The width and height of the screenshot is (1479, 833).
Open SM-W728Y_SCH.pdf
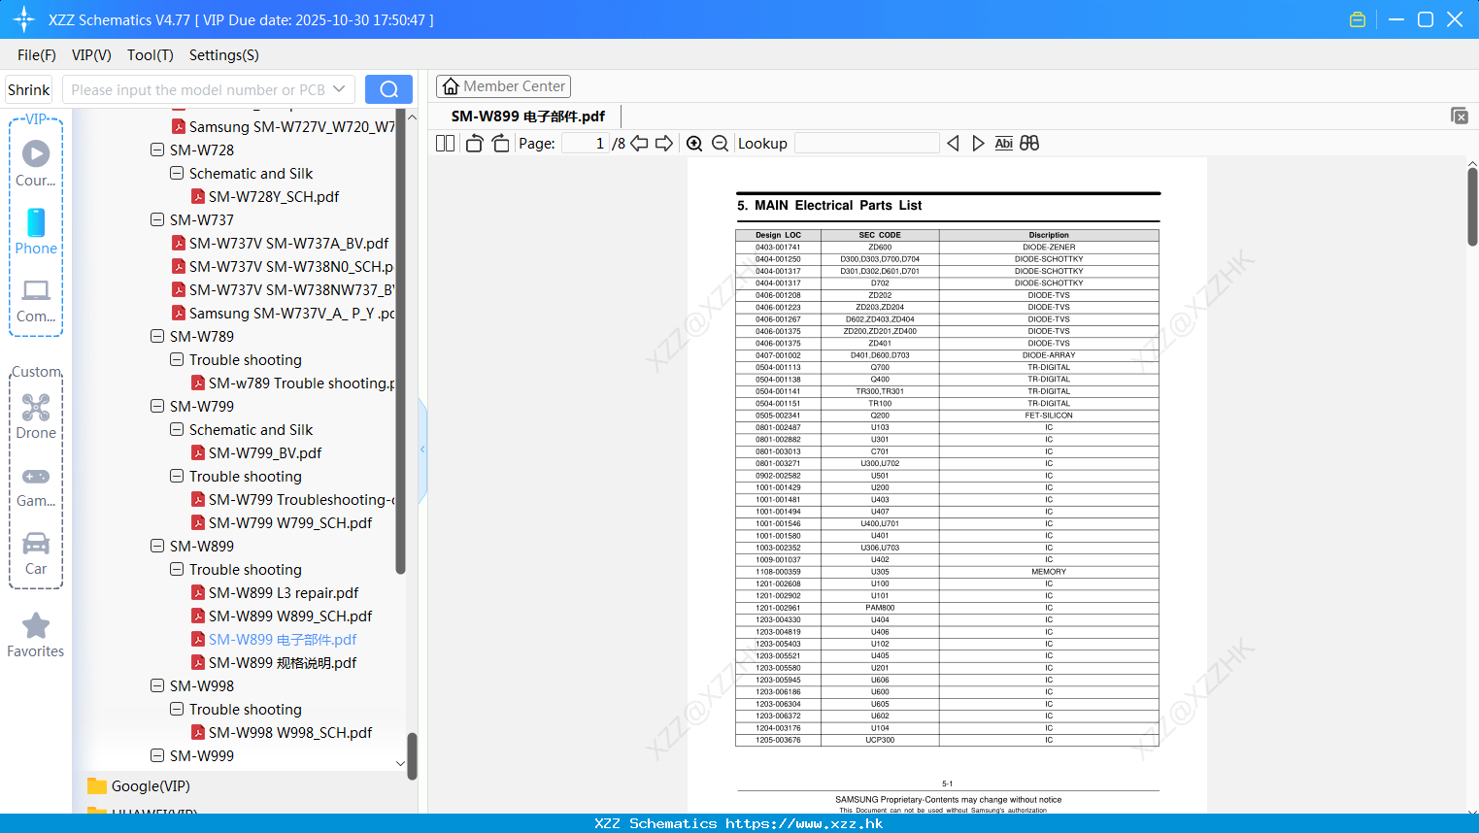pyautogui.click(x=274, y=196)
